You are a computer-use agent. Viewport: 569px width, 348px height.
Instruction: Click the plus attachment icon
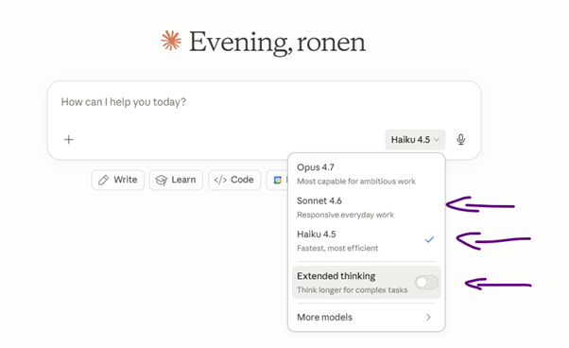click(69, 140)
